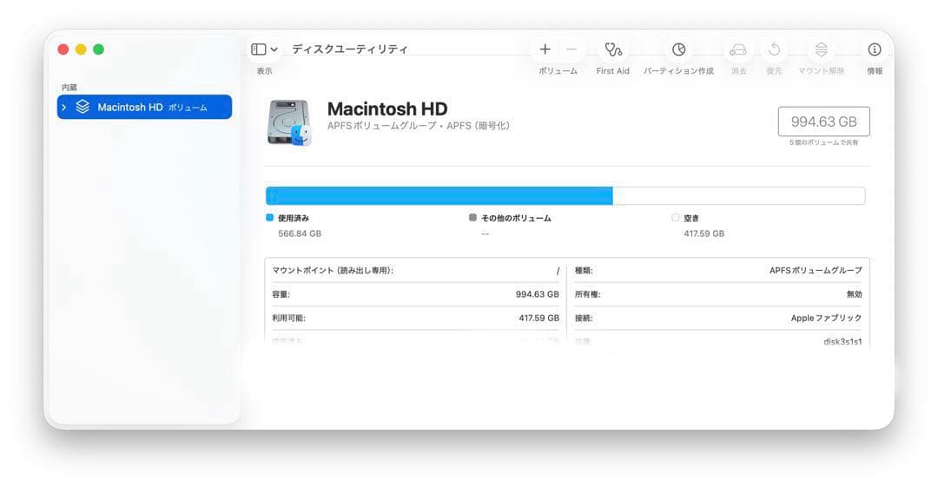
Task: Click the gray その他のボリューム legend swatch
Action: (x=472, y=218)
